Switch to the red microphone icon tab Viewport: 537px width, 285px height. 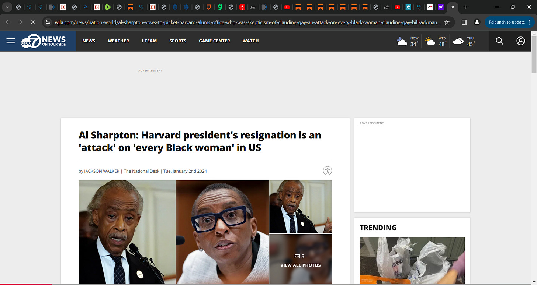point(242,7)
